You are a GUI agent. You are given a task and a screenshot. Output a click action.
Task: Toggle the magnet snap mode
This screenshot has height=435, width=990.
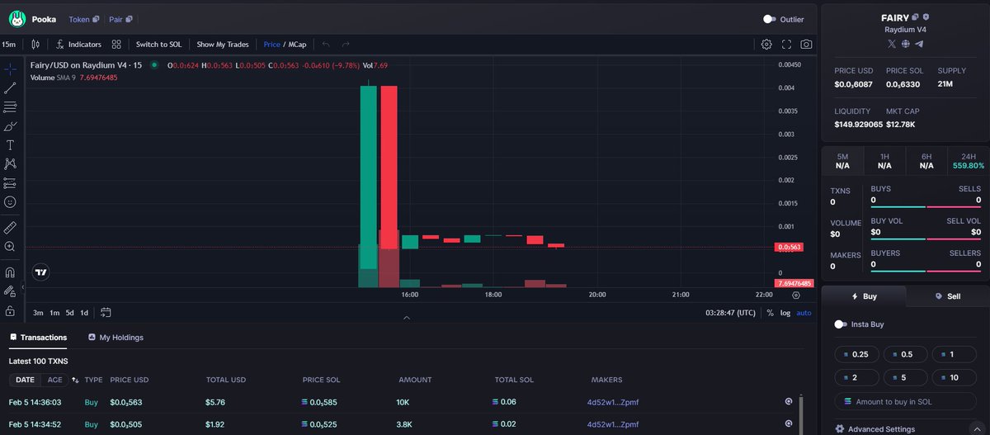pos(10,272)
